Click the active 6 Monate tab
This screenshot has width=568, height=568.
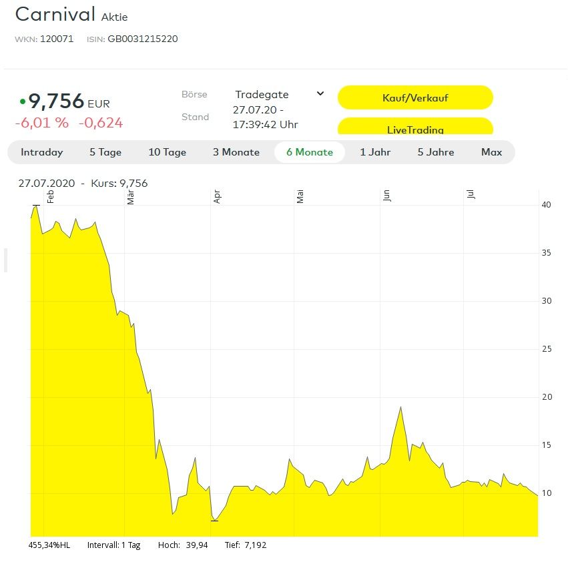(x=309, y=152)
